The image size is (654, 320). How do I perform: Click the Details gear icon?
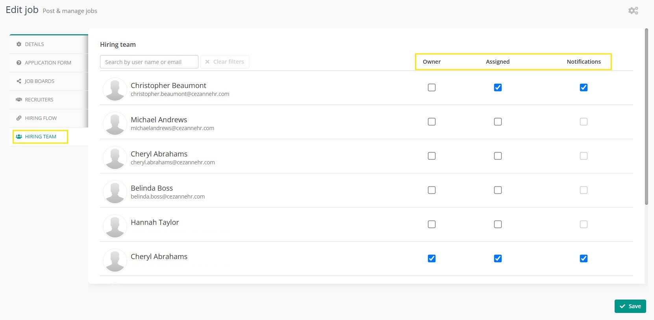pyautogui.click(x=19, y=44)
